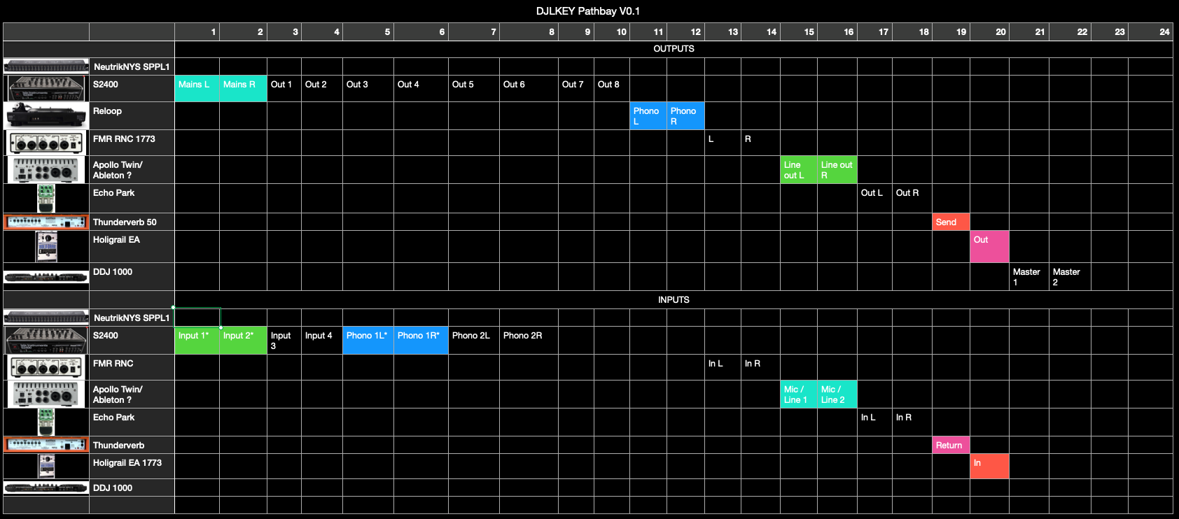Select the In L cell for Echo Park
Image resolution: width=1179 pixels, height=519 pixels.
pos(875,422)
